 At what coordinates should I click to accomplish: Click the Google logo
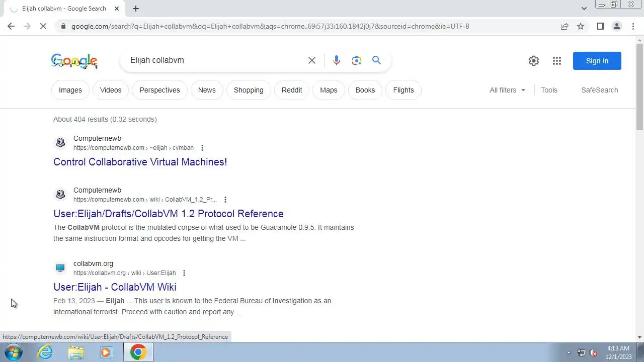(x=74, y=61)
